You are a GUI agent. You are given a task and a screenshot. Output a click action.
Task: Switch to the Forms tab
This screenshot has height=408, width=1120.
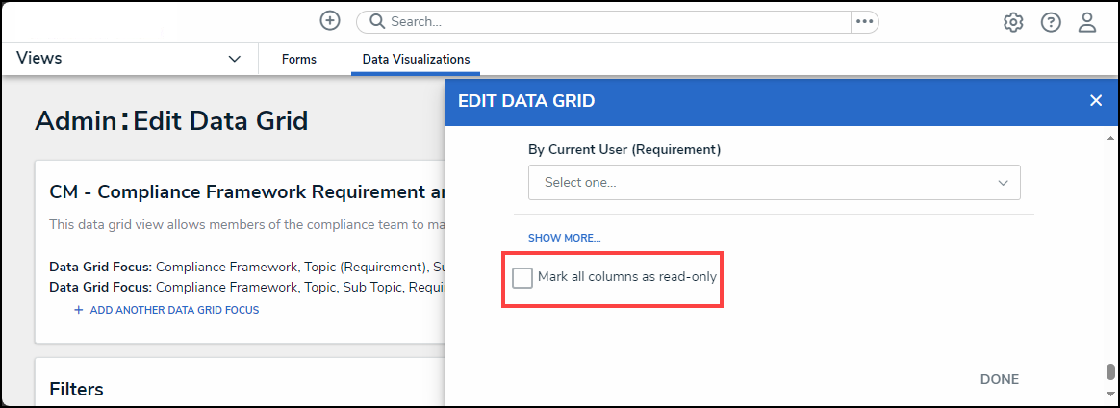click(298, 59)
